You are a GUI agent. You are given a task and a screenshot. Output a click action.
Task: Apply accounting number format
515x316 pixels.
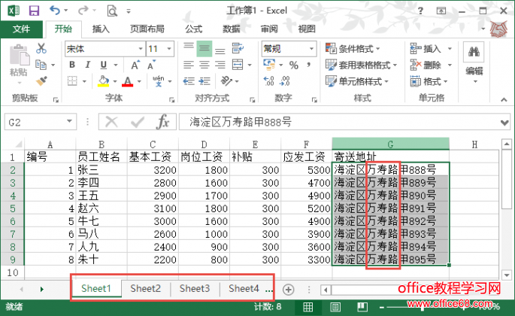pos(269,65)
